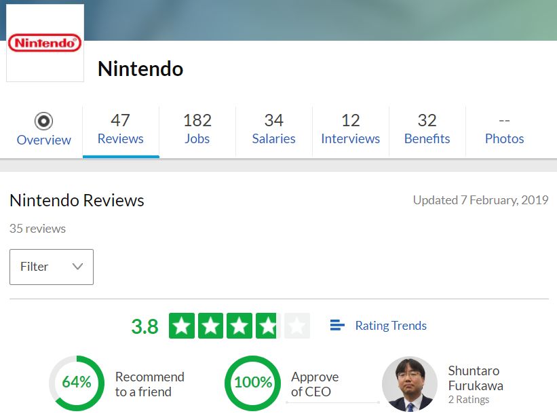Click the 100% CEO approval donut chart

[x=252, y=383]
